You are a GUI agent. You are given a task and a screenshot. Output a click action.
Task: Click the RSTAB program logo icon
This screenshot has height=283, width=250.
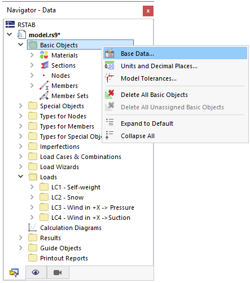pos(10,24)
